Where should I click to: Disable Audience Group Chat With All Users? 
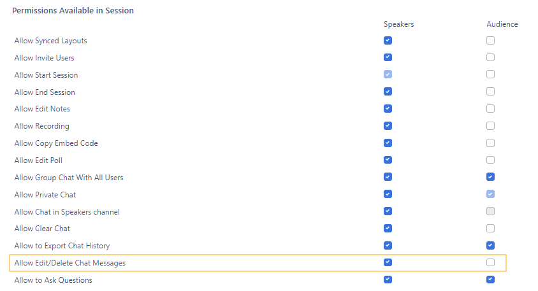point(490,177)
